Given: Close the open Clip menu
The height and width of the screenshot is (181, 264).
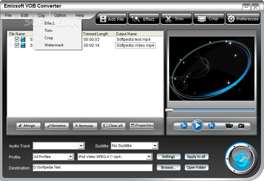Looking at the screenshot, I should point(41,15).
